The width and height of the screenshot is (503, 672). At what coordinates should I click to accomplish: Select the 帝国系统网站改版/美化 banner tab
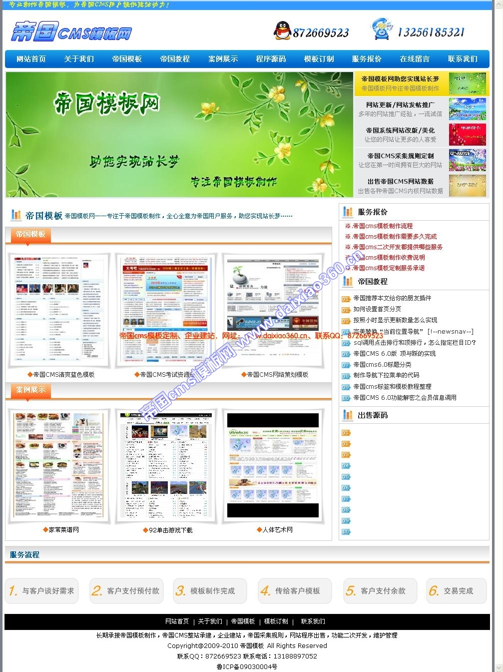(x=422, y=135)
